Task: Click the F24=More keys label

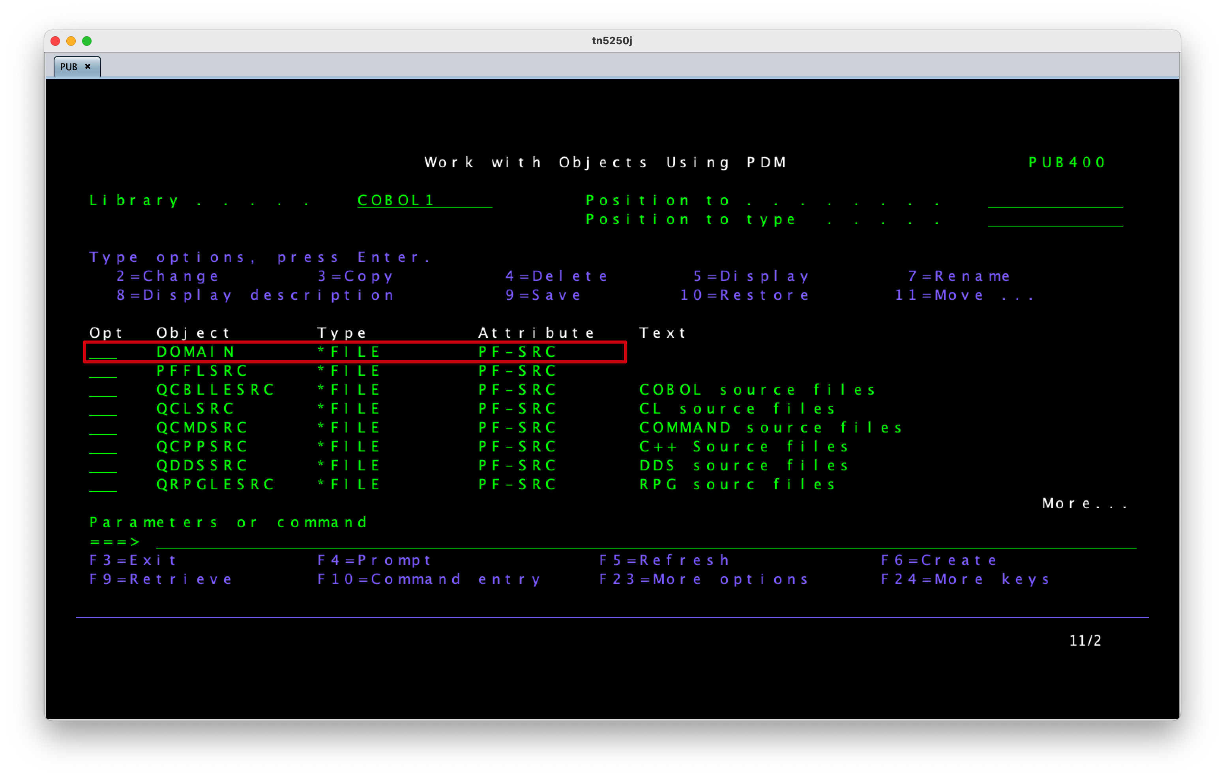Action: 966,579
